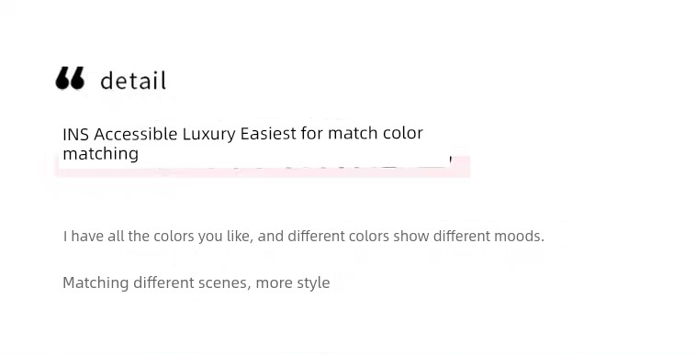Click the words "more style"
Image resolution: width=696 pixels, height=354 pixels.
293,283
